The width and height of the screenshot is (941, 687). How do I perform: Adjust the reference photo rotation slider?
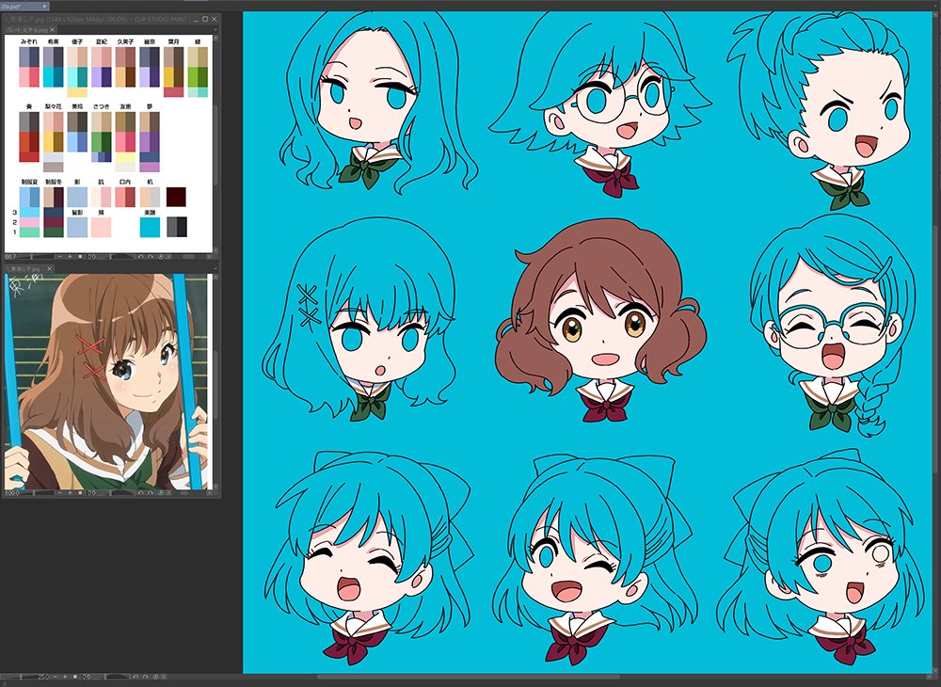point(117,493)
